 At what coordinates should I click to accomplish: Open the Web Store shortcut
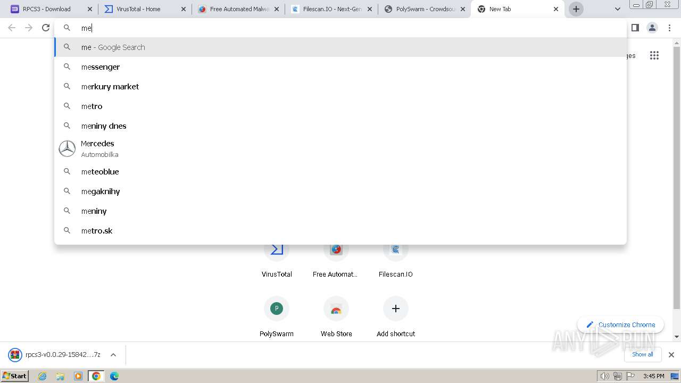(x=336, y=318)
